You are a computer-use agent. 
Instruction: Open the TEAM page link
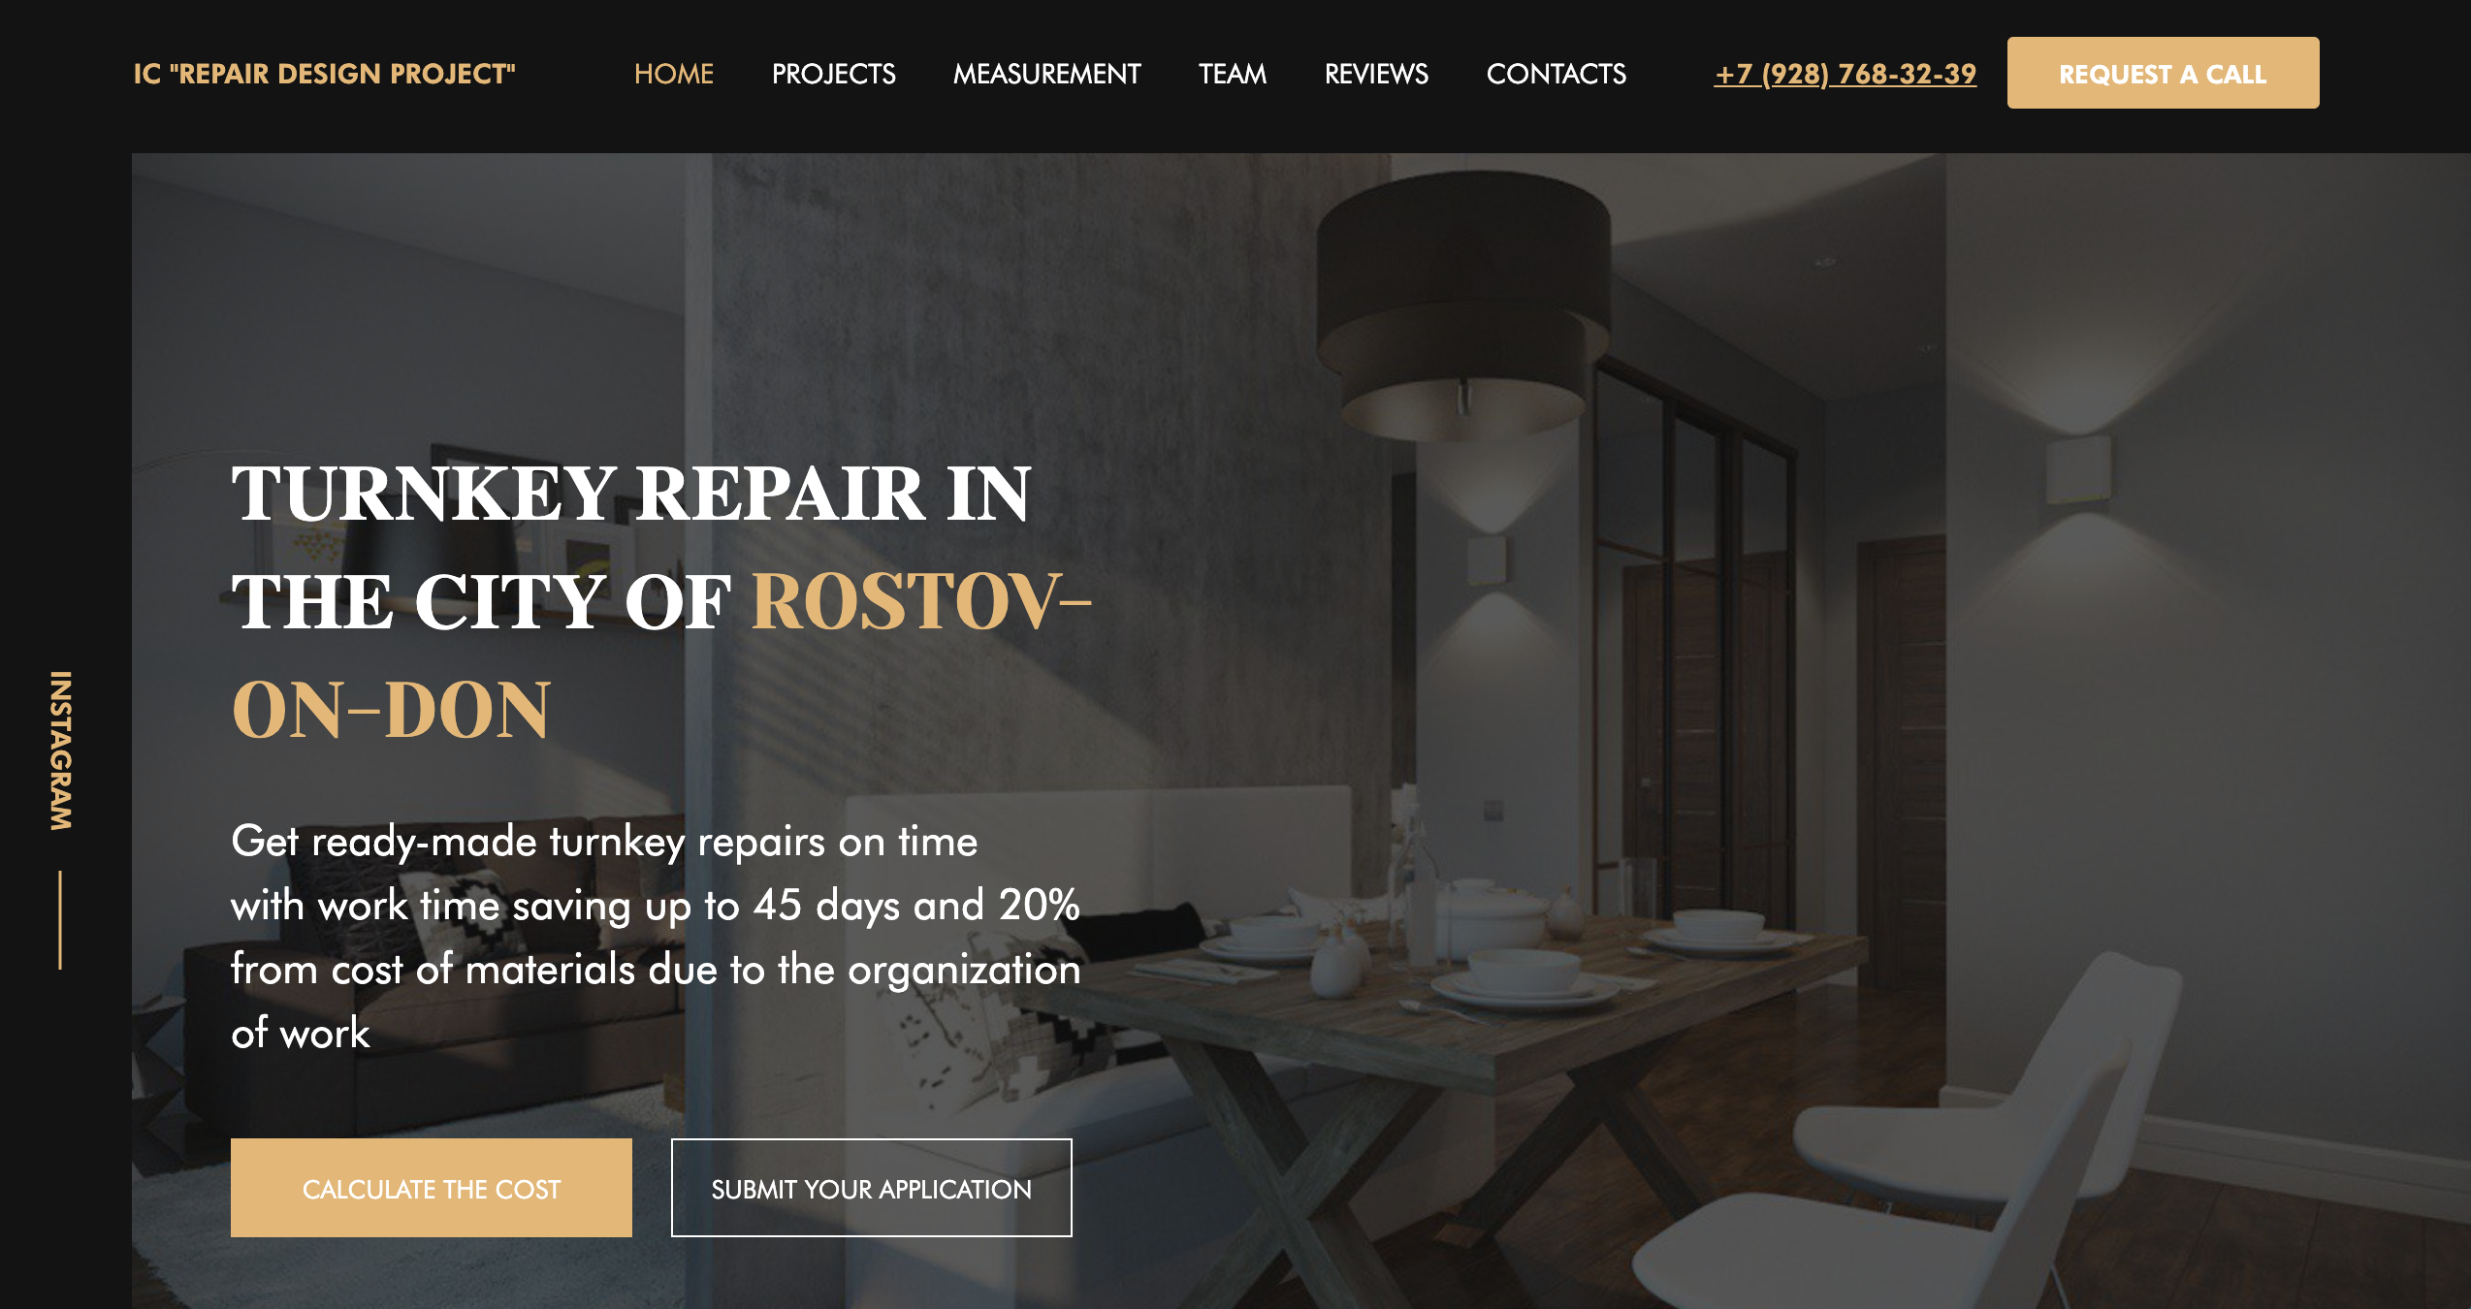(1232, 74)
